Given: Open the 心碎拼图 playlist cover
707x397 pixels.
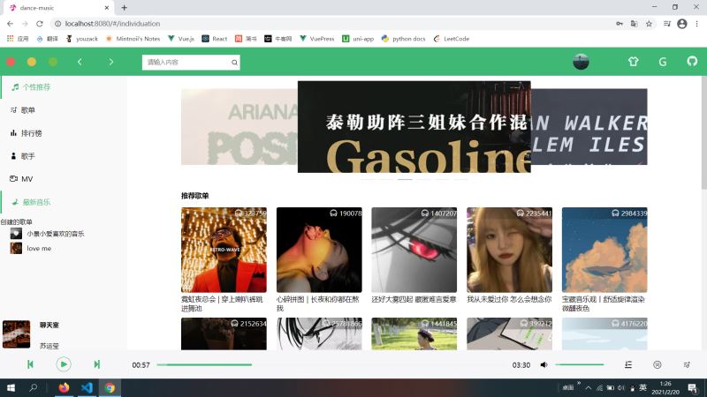Looking at the screenshot, I should pyautogui.click(x=319, y=250).
